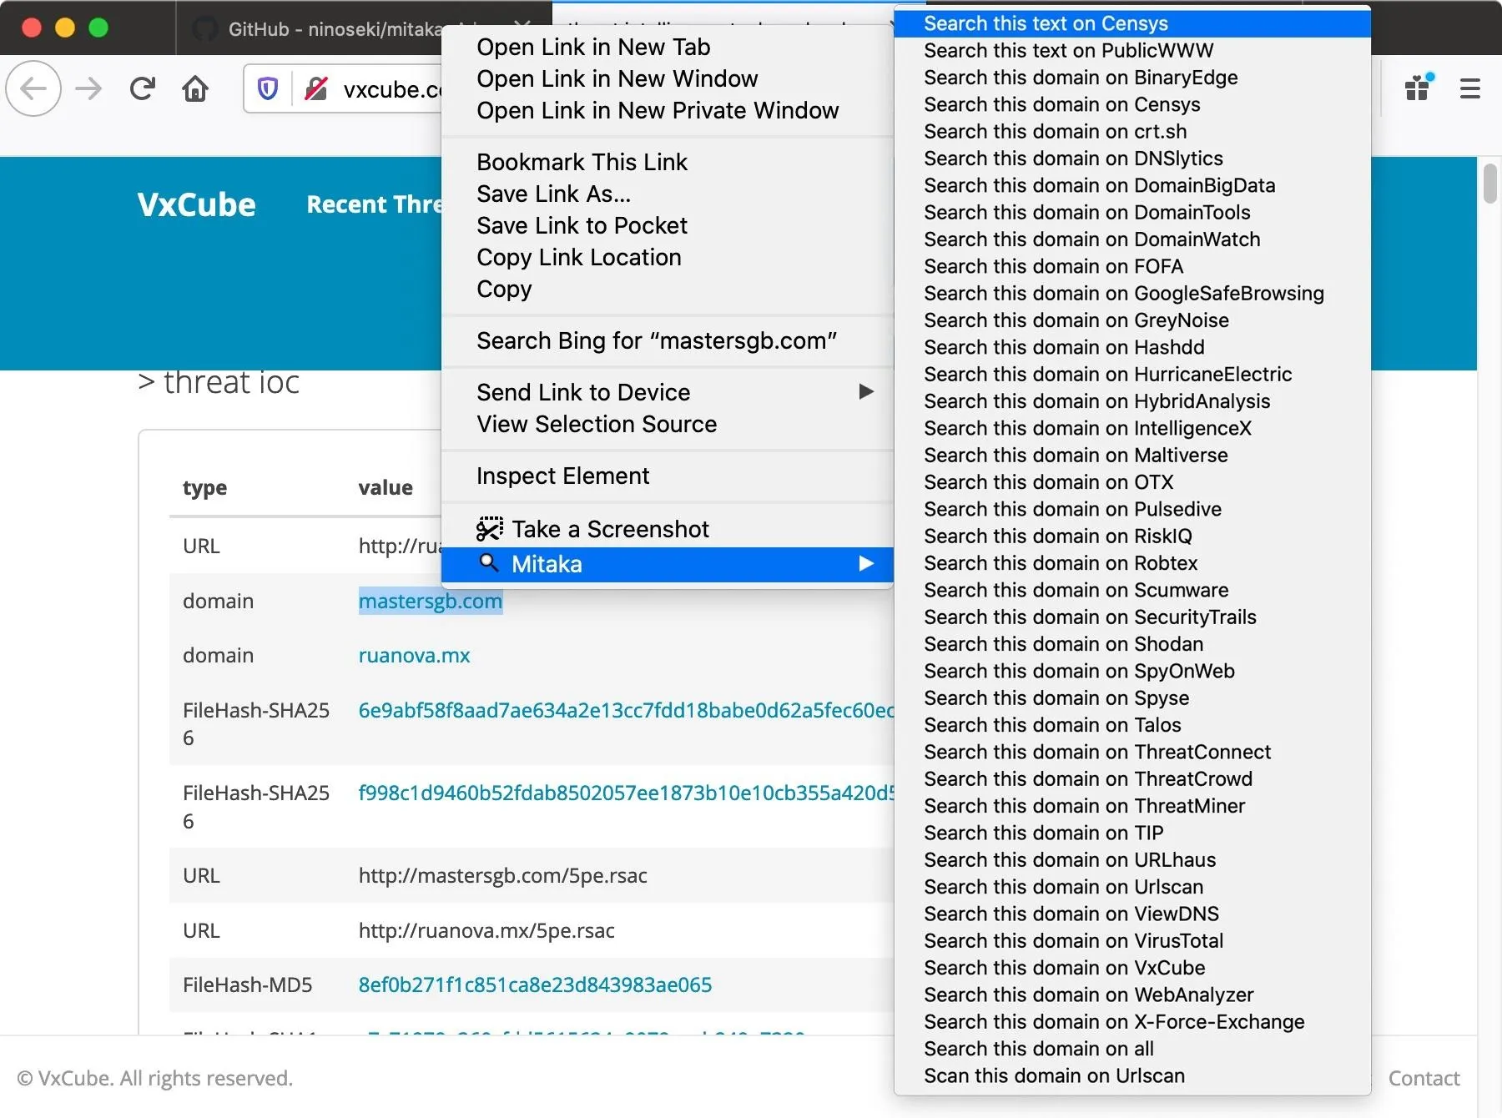Image resolution: width=1502 pixels, height=1118 pixels.
Task: Expand the Mitaka submenu arrow
Action: 867,564
